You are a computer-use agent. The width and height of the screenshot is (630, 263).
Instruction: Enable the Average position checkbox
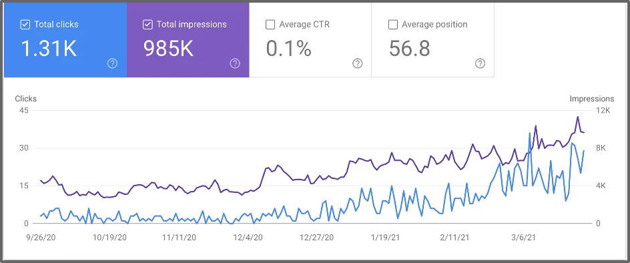[392, 25]
